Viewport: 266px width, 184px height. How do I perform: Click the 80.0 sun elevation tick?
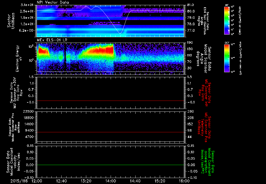tap(191, 11)
